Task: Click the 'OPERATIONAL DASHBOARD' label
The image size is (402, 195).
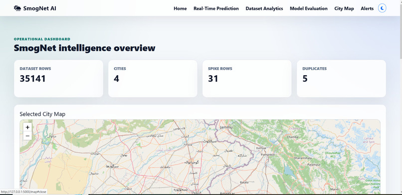Action: pos(42,39)
